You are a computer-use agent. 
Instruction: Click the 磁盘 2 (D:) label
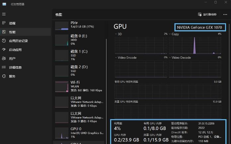(x=79, y=67)
